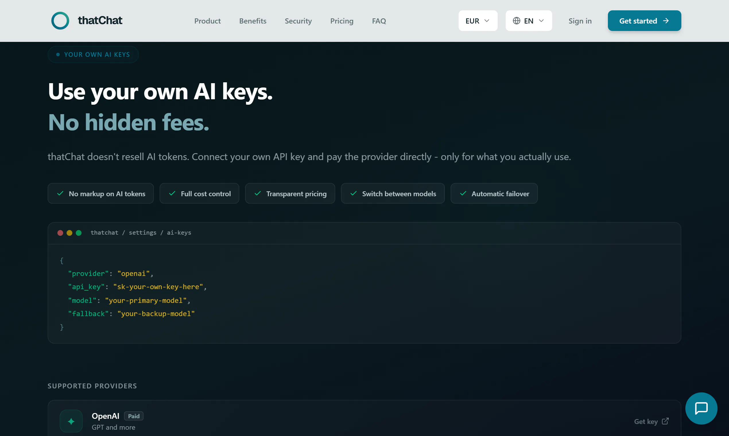
Task: Click checkmark next to Full cost control
Action: [x=172, y=193]
